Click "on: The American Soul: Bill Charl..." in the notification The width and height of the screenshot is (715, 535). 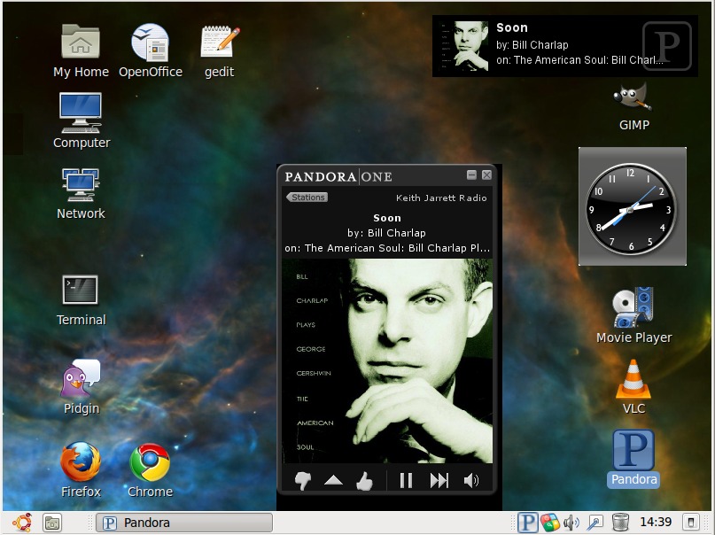[579, 59]
